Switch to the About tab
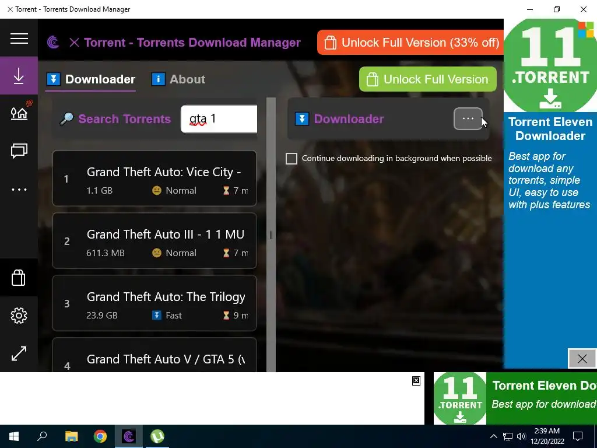This screenshot has width=597, height=448. click(178, 79)
